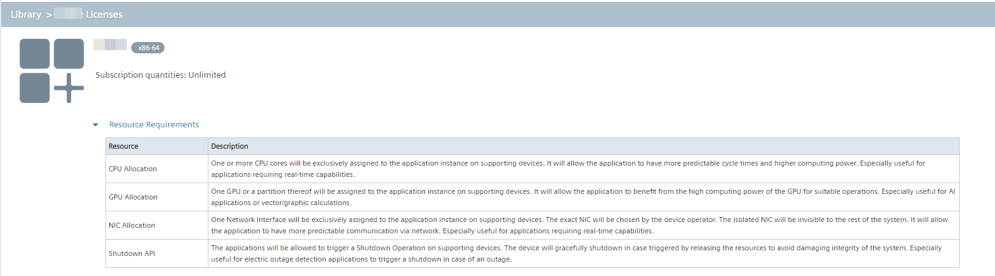Screen dimensions: 995x276
Task: Select the Shutdown API row
Action: [x=132, y=253]
